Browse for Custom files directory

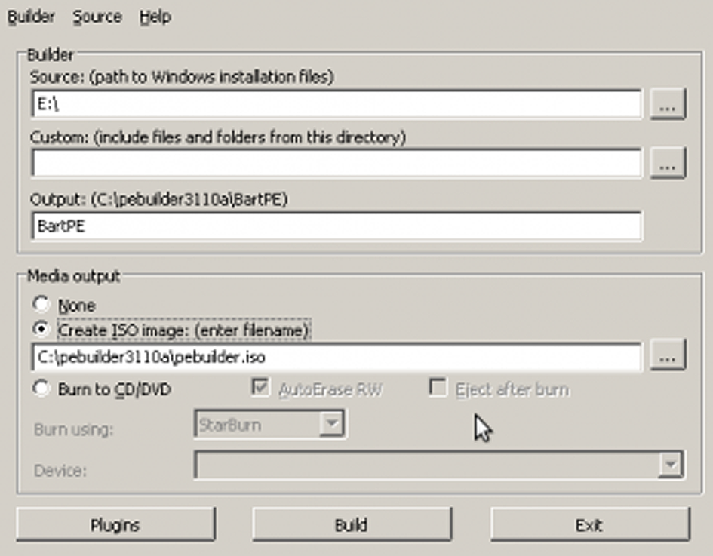pos(667,163)
